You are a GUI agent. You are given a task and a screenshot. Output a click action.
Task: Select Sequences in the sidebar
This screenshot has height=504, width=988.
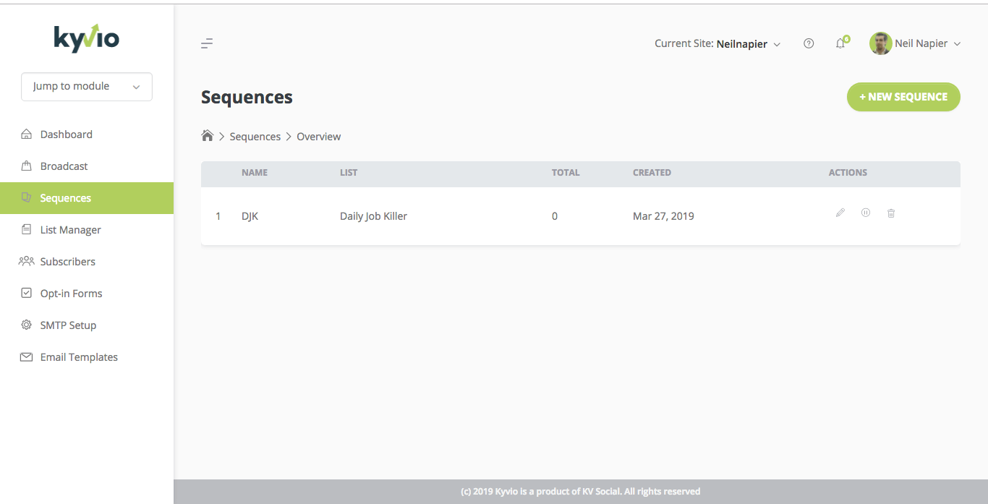(x=87, y=198)
